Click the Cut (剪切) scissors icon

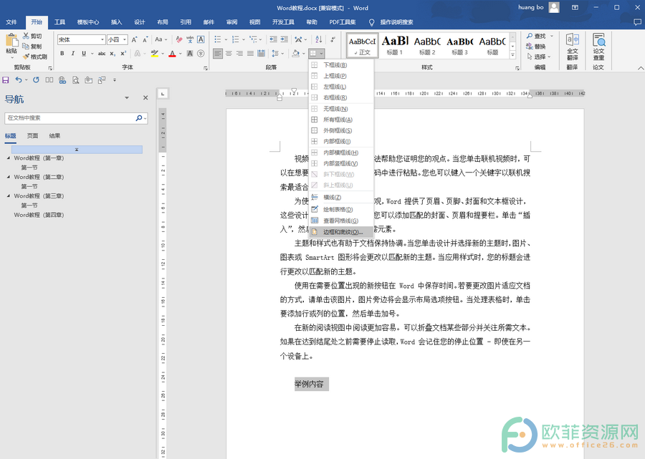coord(26,36)
